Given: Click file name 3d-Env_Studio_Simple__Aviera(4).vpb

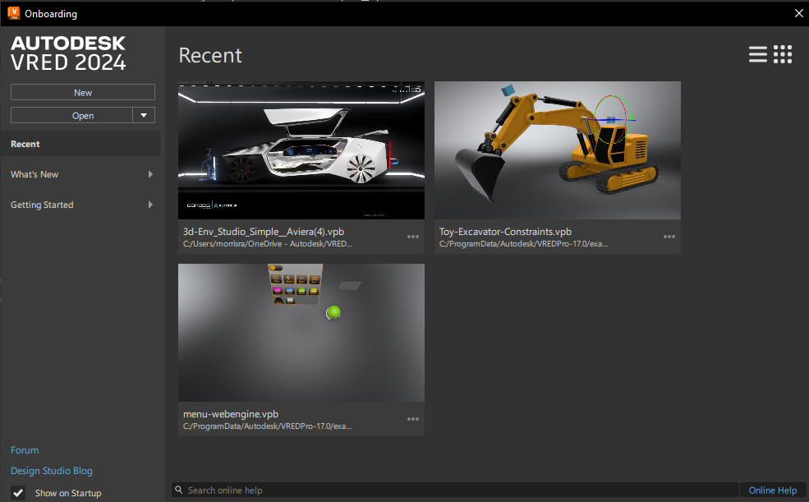Looking at the screenshot, I should click(264, 232).
